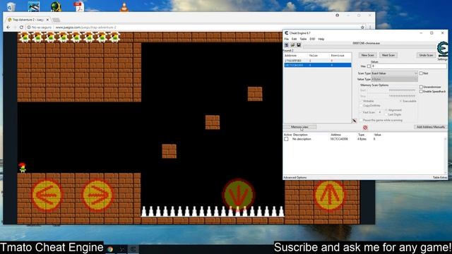Select the highlighted address row in the results list
The image size is (452, 254).
(317, 66)
